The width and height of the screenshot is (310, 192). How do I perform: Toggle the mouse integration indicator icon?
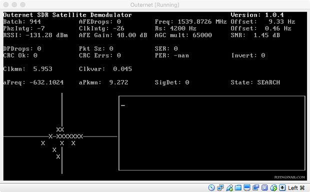tap(273, 187)
